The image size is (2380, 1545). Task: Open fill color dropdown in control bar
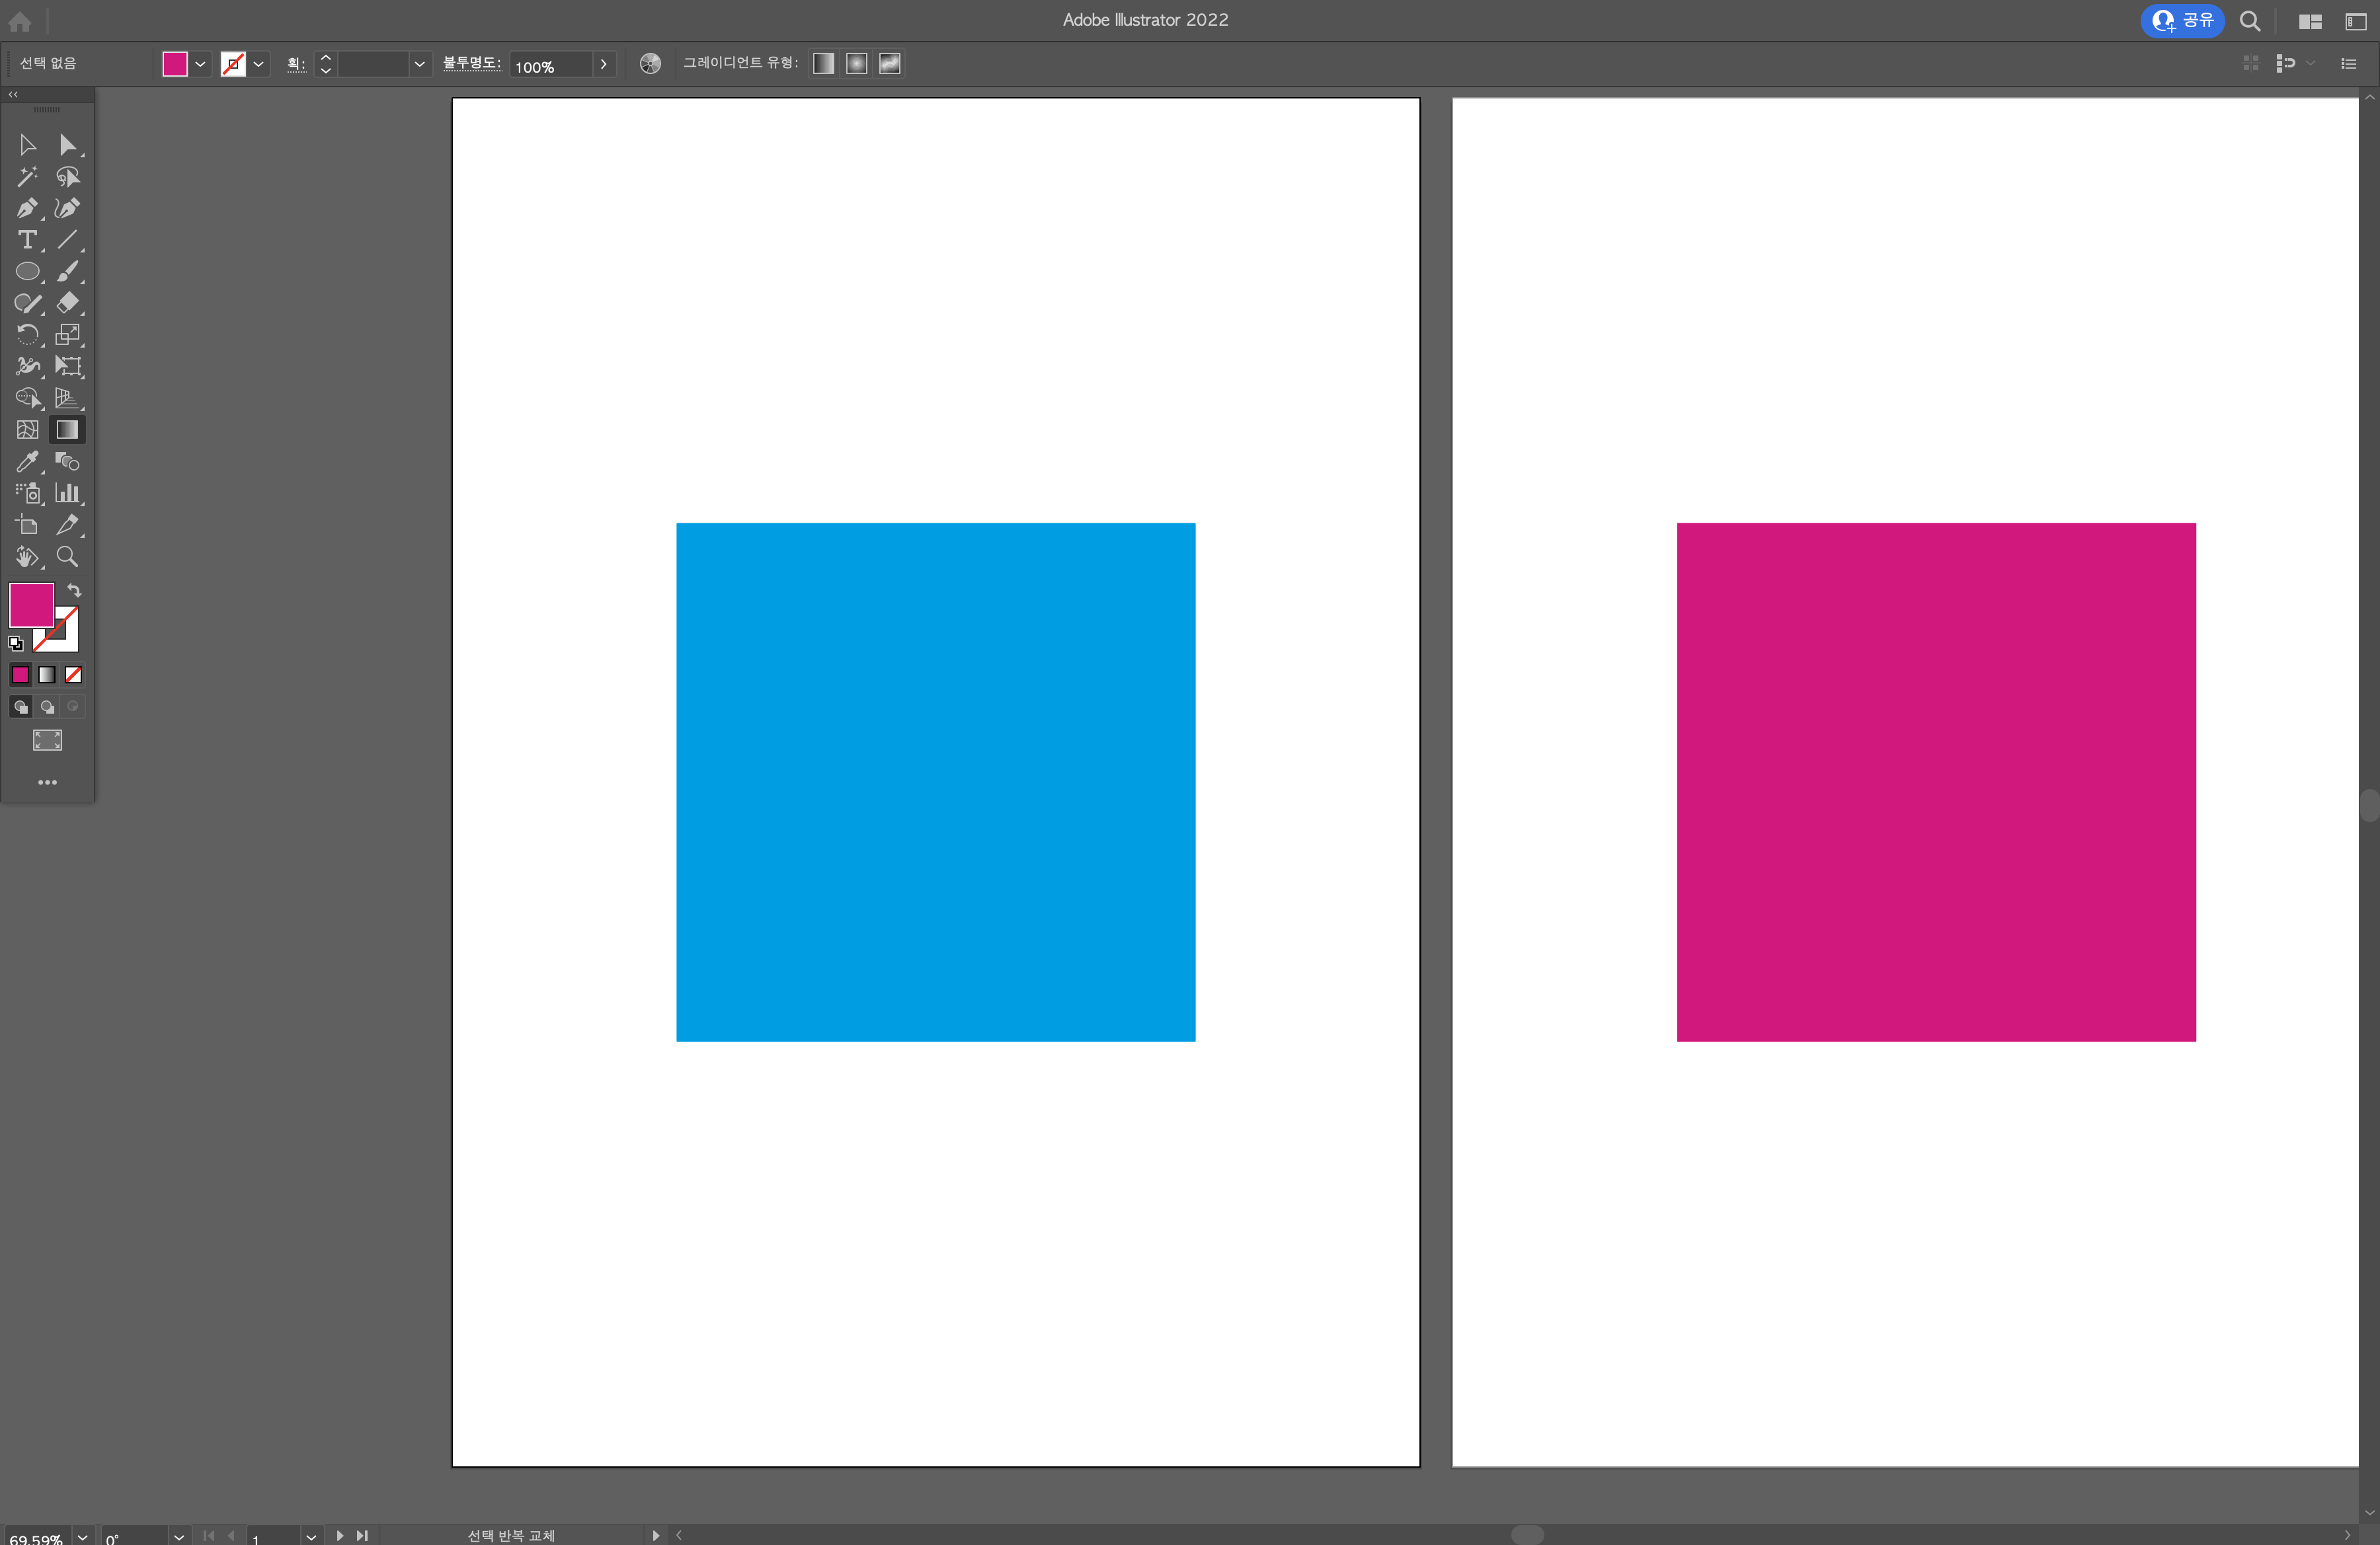200,64
